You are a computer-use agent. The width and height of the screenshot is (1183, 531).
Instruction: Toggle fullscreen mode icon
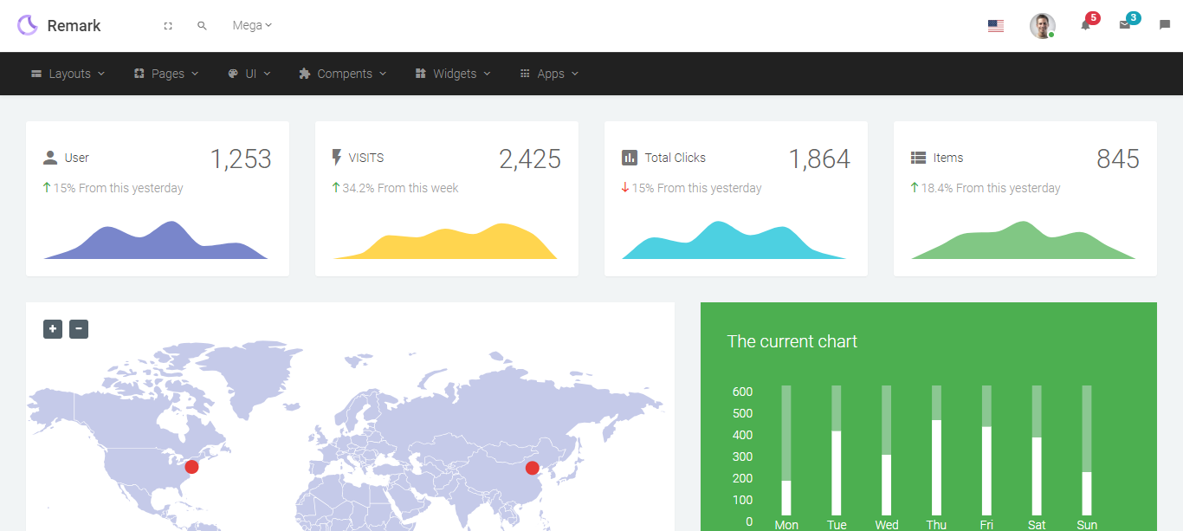pos(168,26)
